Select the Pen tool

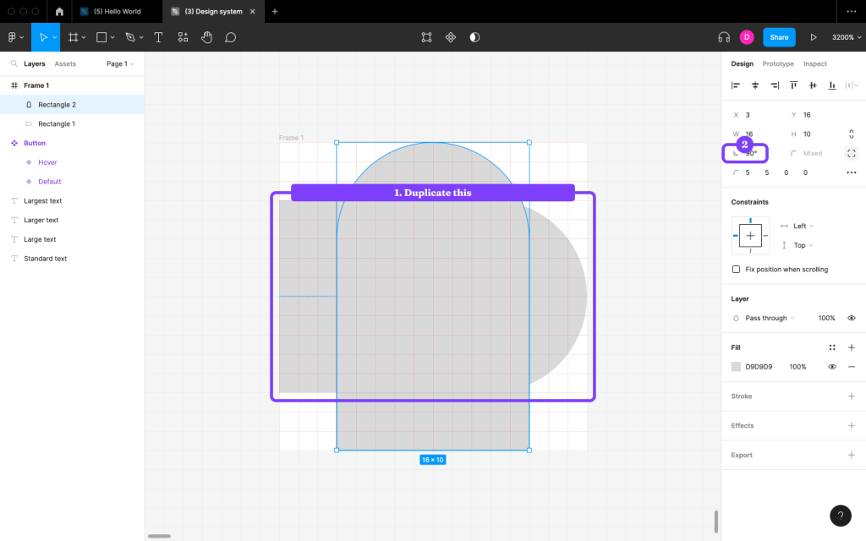tap(129, 37)
